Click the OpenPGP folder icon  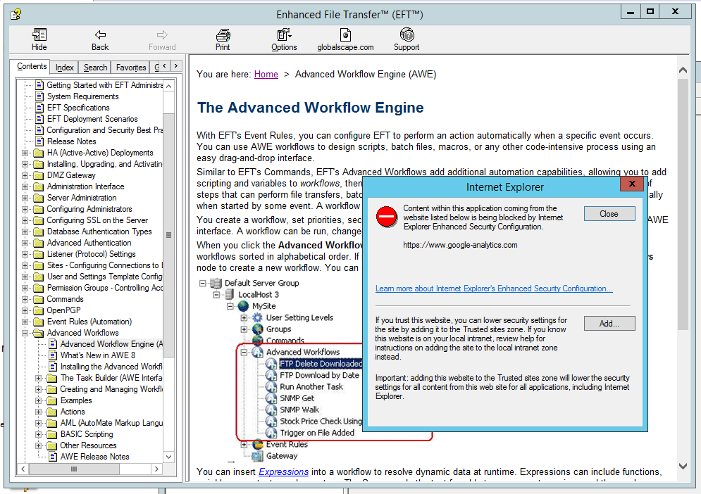(x=39, y=310)
